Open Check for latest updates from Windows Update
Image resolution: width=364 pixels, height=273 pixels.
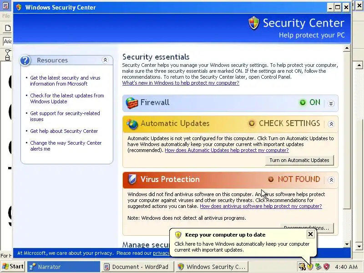point(67,98)
